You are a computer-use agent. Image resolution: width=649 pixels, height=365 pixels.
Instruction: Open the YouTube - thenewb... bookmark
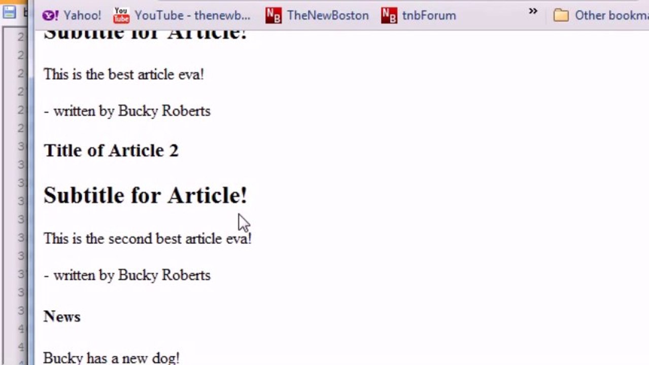pos(182,15)
